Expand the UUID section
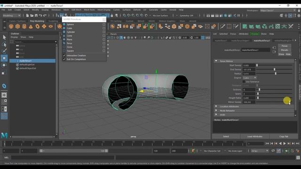This screenshot has height=169, width=301. click(x=216, y=115)
